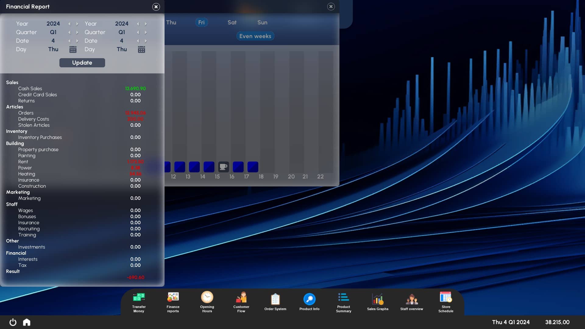
Task: Click the home icon in bottom bar
Action: tap(27, 322)
